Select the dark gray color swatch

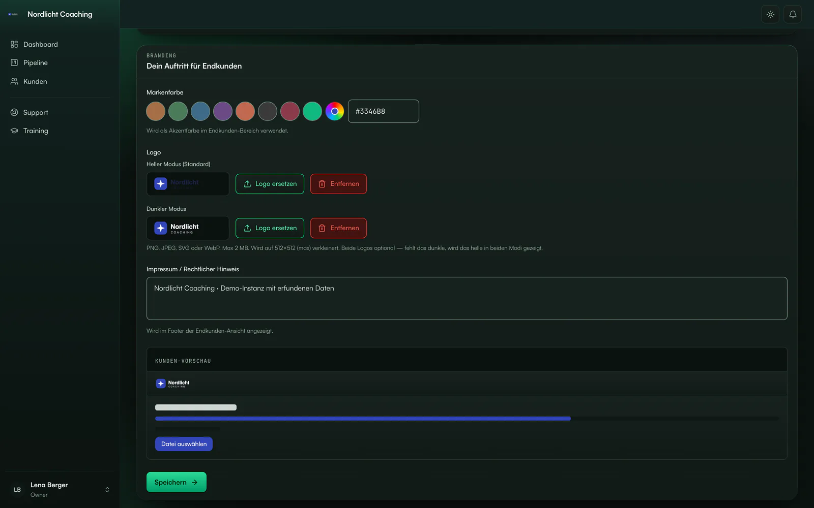point(268,111)
